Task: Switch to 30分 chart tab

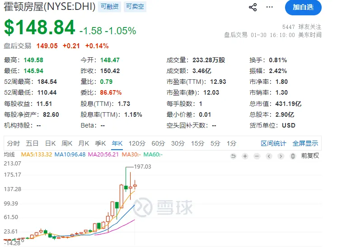Action: [x=178, y=143]
